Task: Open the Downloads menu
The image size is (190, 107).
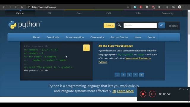Action: pyautogui.click(x=53, y=37)
